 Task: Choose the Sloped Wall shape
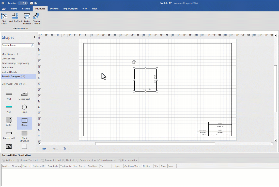tap(24, 96)
